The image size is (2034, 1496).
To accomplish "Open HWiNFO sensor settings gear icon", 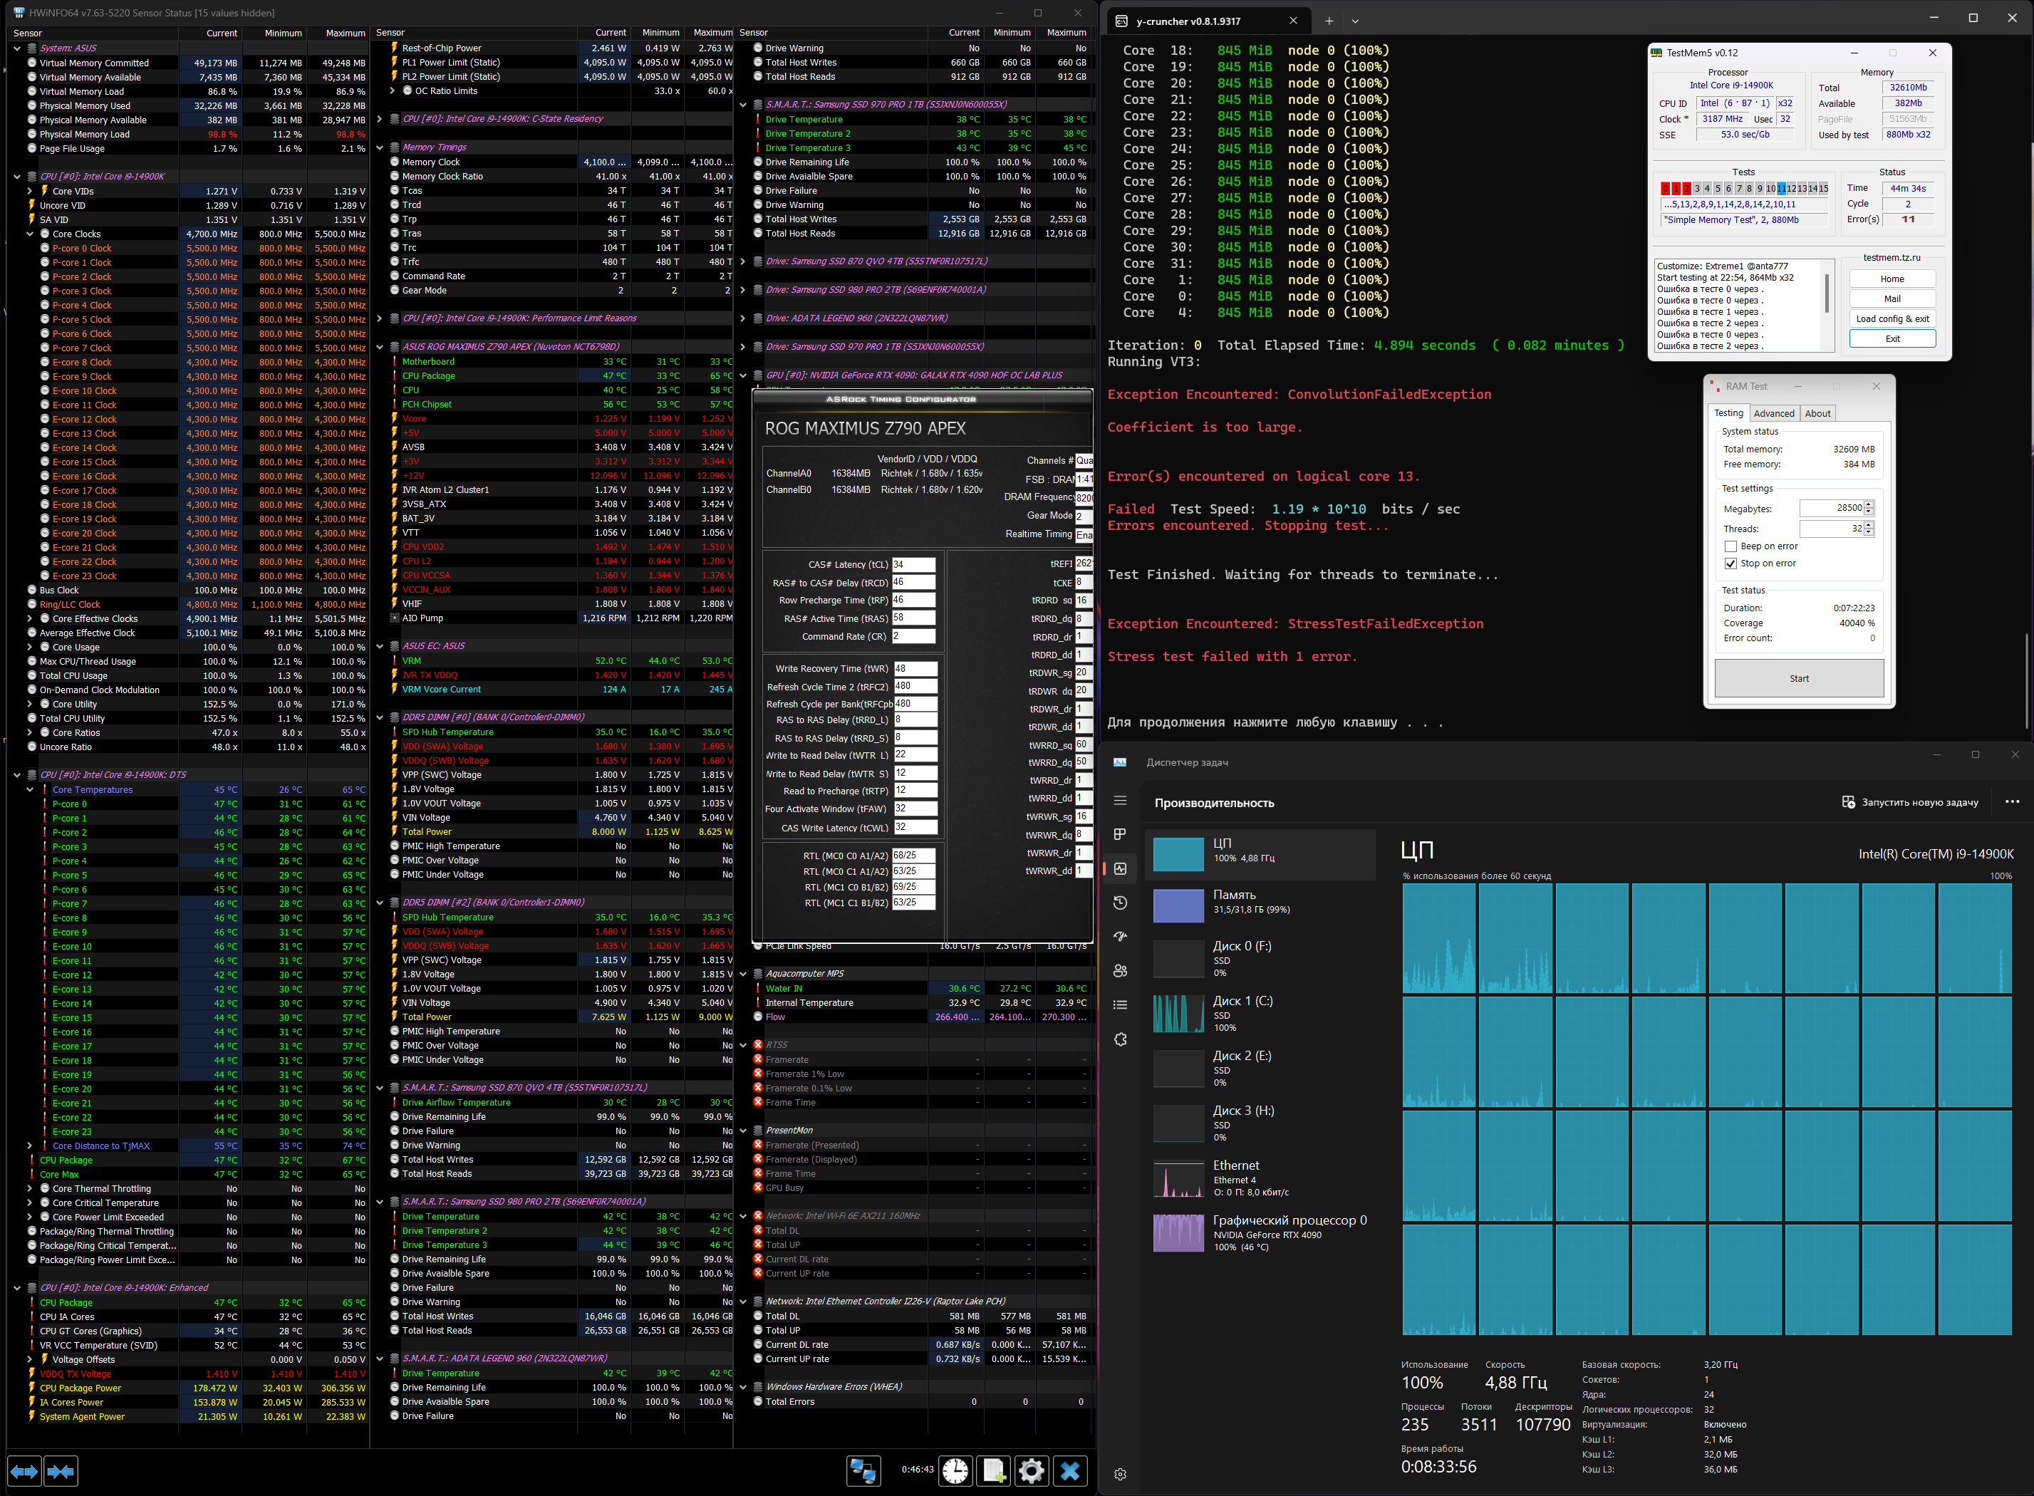I will pos(1031,1470).
